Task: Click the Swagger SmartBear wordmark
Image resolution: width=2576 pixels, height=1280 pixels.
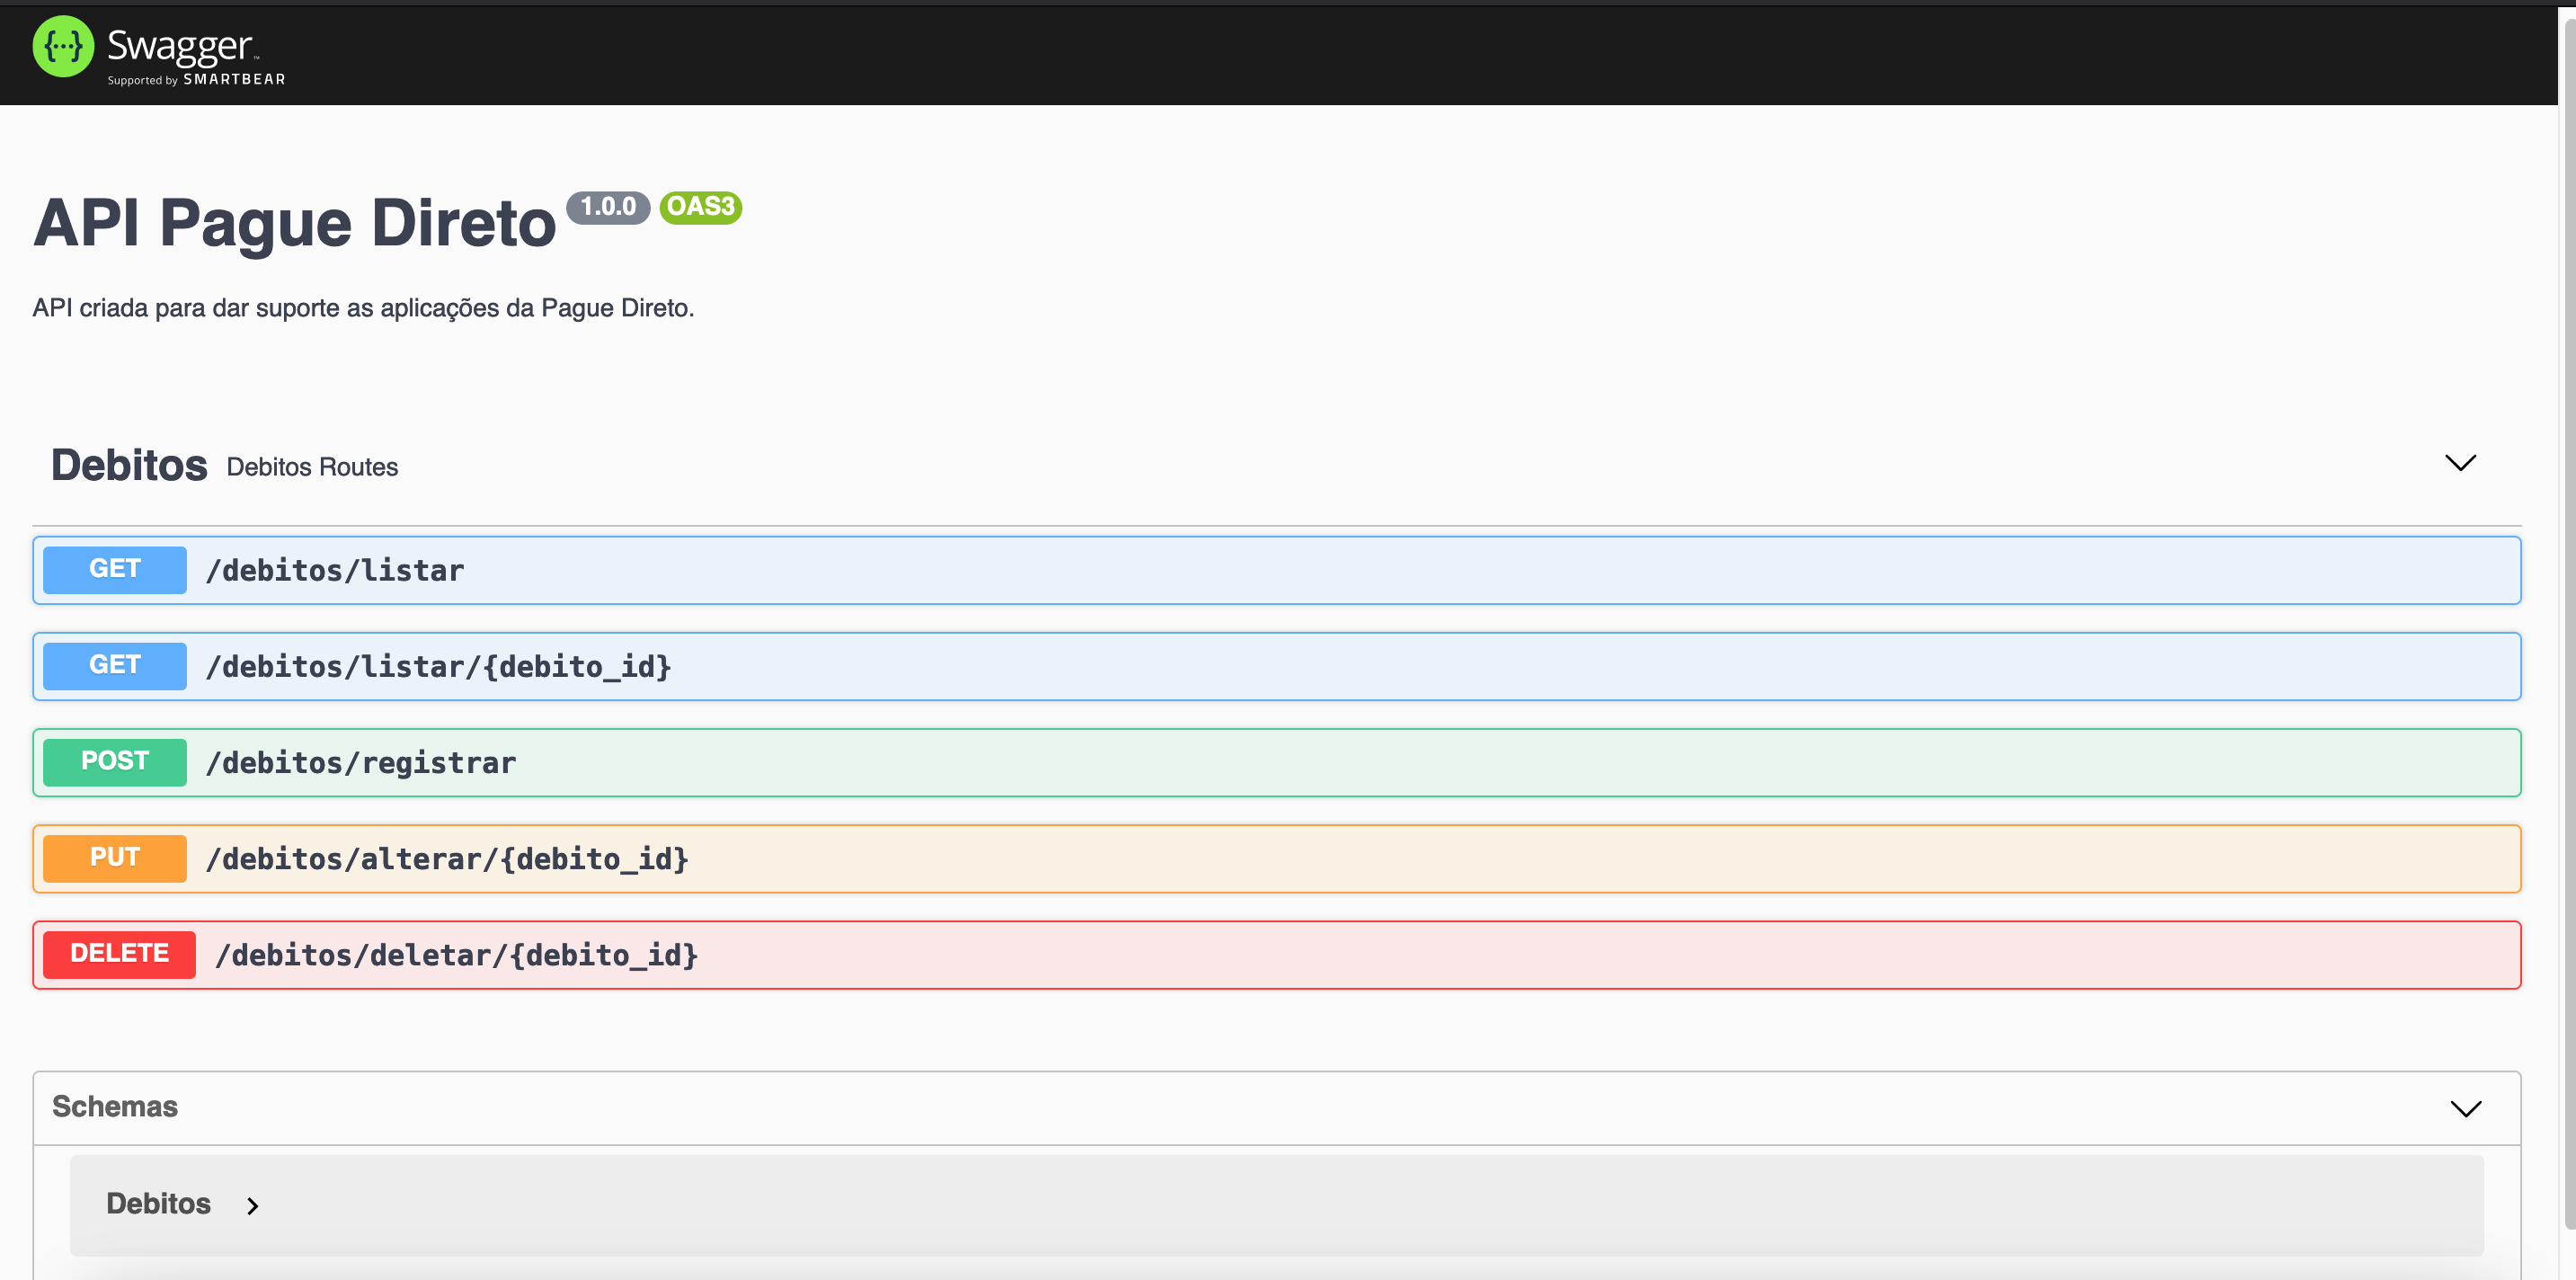Action: (196, 57)
